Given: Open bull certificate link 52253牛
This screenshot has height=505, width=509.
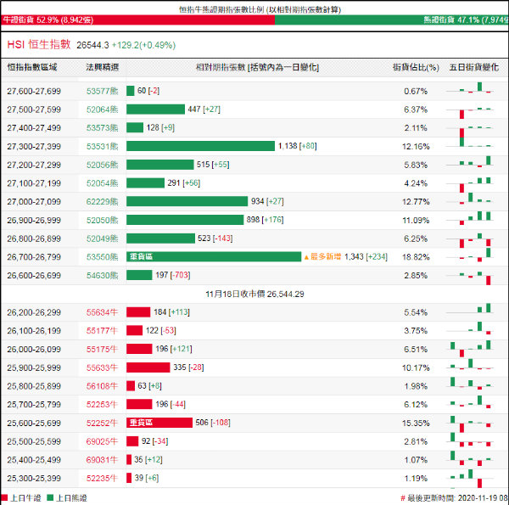Looking at the screenshot, I should (x=102, y=405).
